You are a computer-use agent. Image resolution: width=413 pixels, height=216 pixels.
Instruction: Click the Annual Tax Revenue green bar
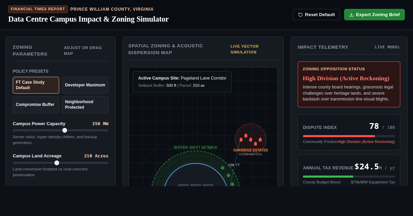[x=328, y=177]
